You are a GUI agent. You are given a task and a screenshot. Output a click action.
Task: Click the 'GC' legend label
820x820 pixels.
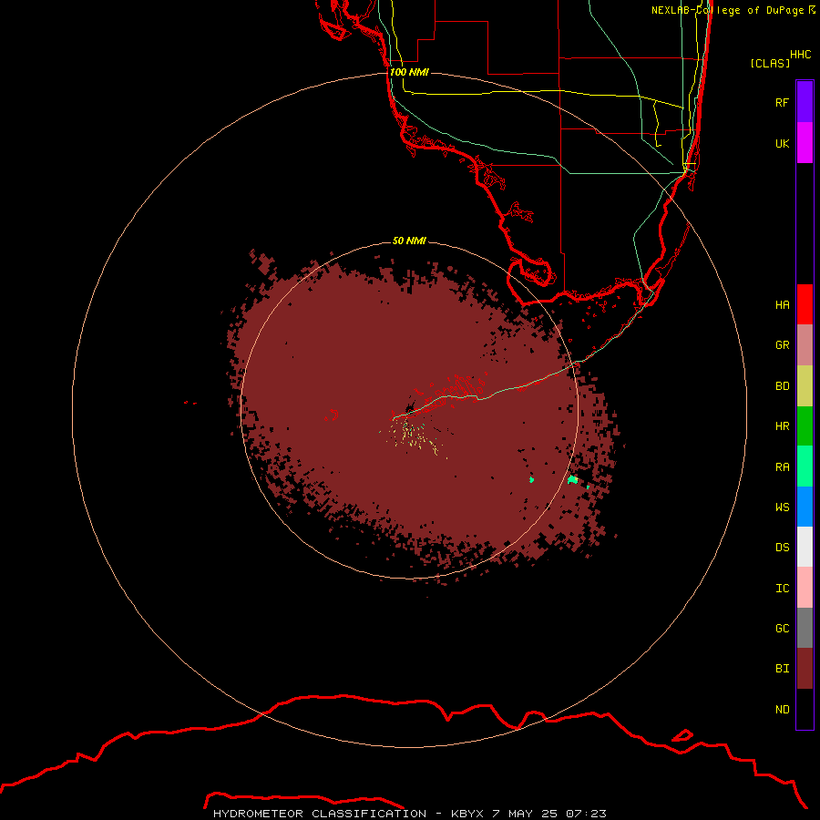(782, 629)
